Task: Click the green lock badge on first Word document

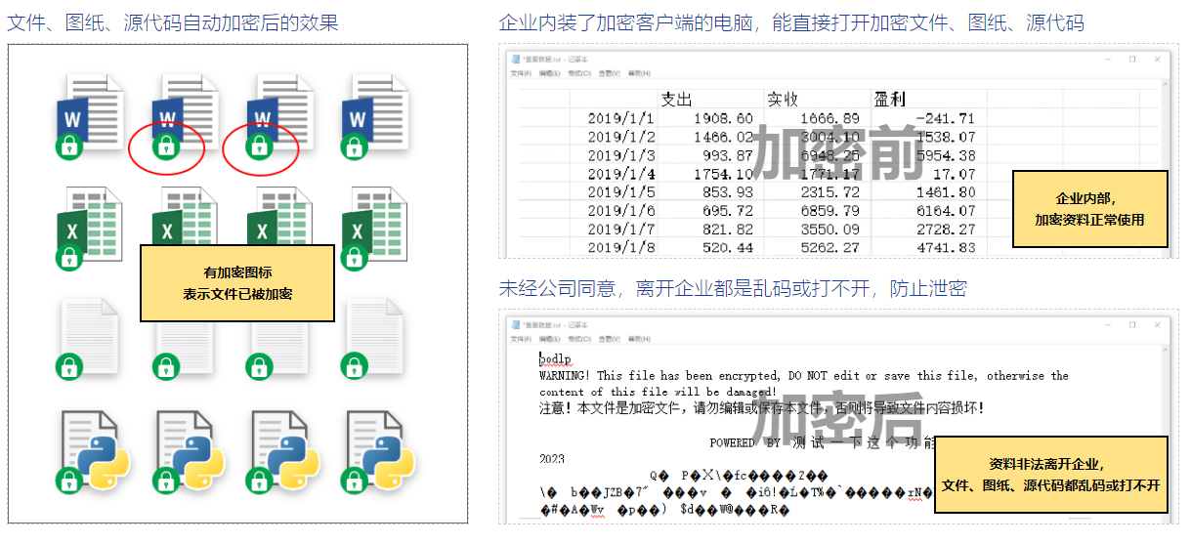Action: tap(68, 146)
